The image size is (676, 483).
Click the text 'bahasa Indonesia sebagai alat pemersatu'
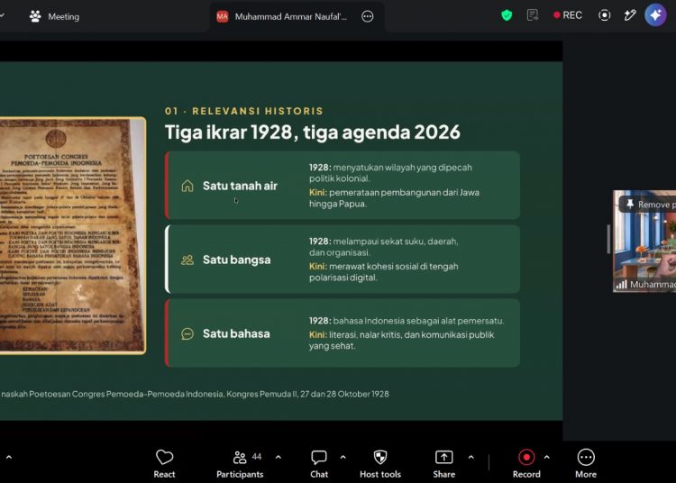[418, 321]
